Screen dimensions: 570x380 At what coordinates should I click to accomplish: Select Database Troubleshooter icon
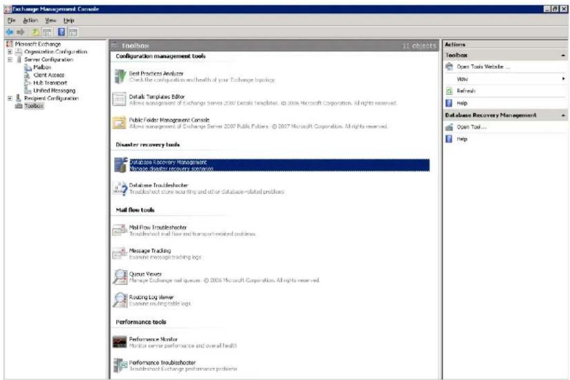point(120,188)
